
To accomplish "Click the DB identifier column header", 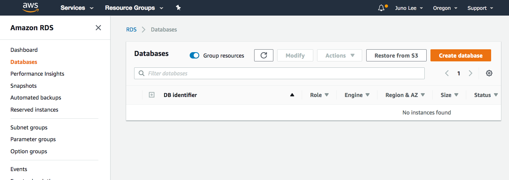I will 180,95.
